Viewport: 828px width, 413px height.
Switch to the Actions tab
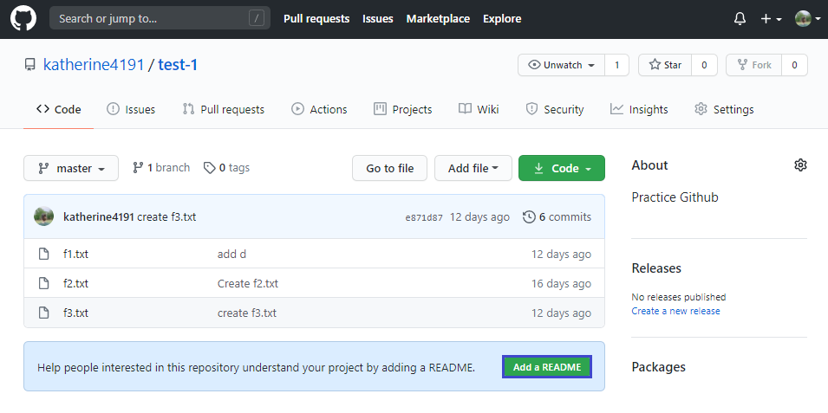pos(319,109)
